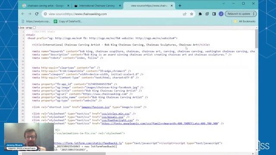Open the css/featherlight.css link
276x155 pixels.
pos(117,120)
